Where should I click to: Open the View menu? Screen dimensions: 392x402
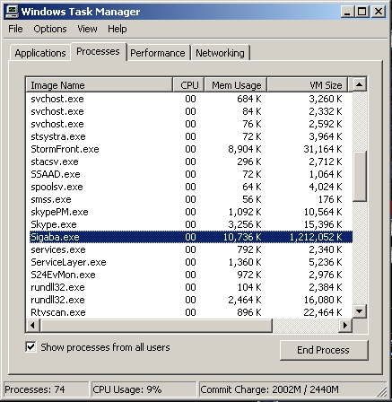(x=87, y=29)
